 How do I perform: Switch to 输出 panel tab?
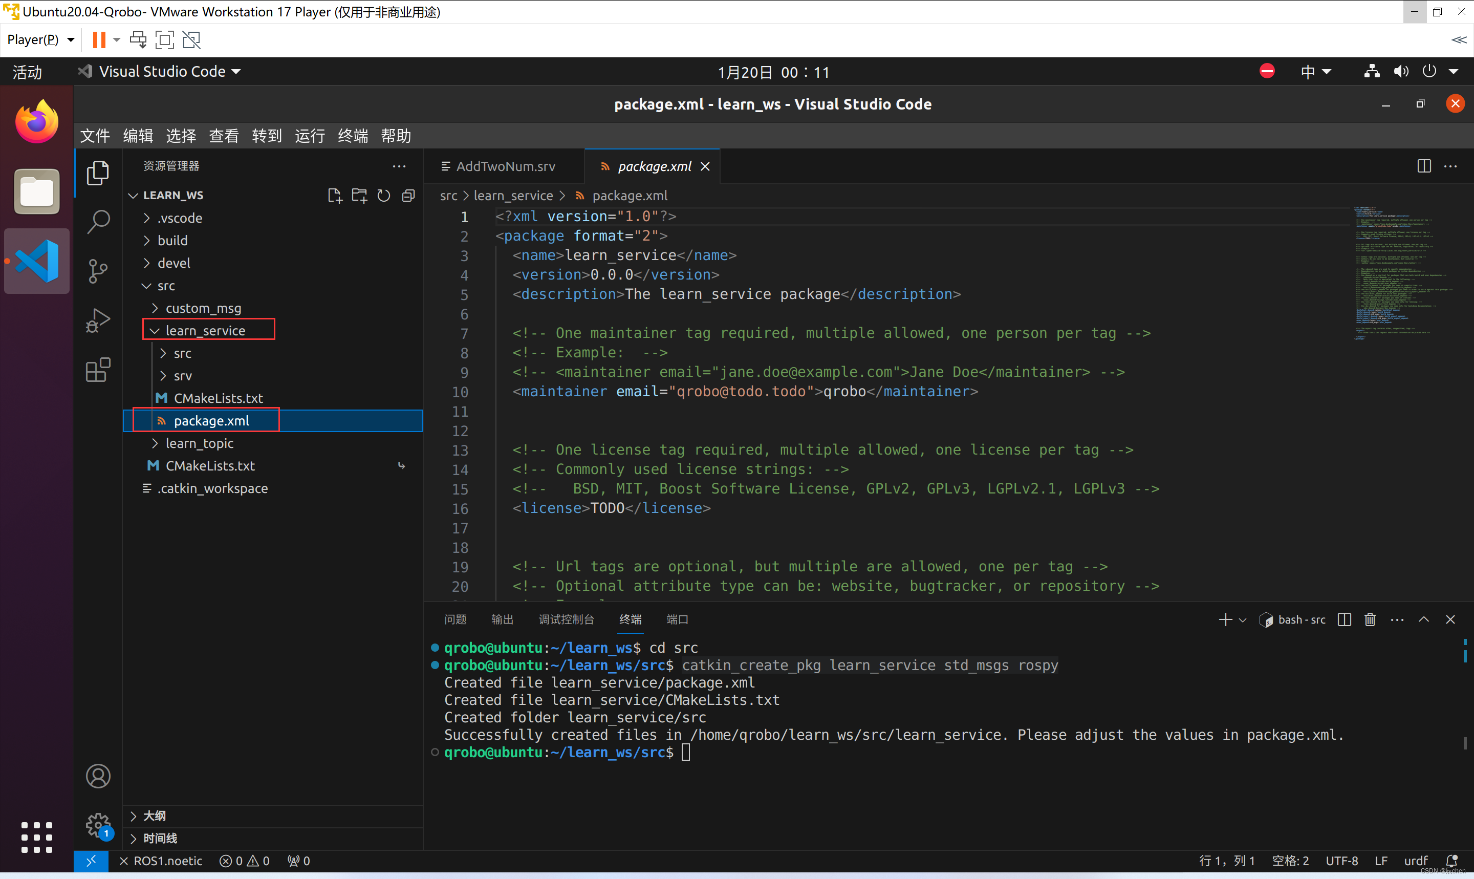click(x=502, y=619)
